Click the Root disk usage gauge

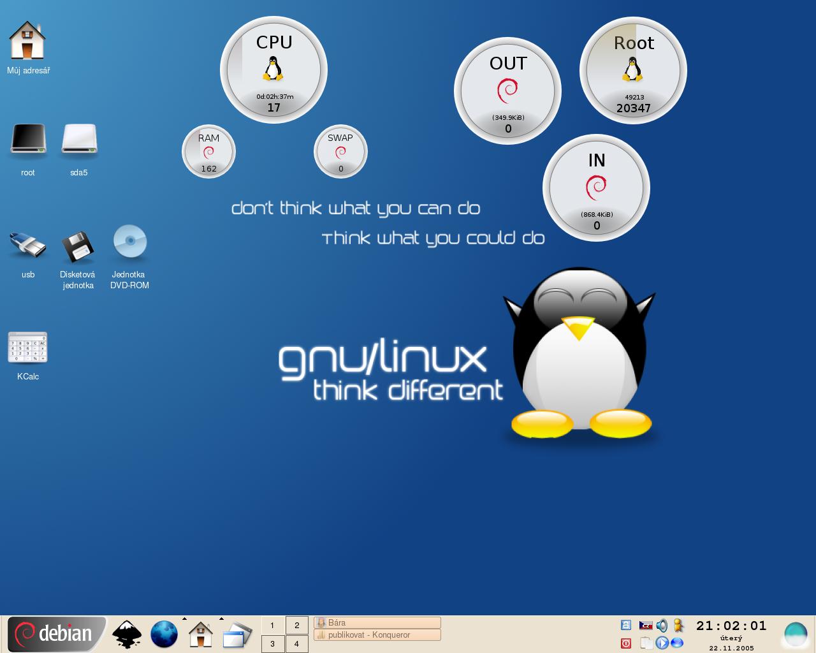(x=633, y=71)
